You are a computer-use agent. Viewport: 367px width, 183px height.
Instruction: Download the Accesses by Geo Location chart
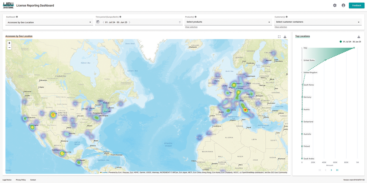pyautogui.click(x=285, y=36)
